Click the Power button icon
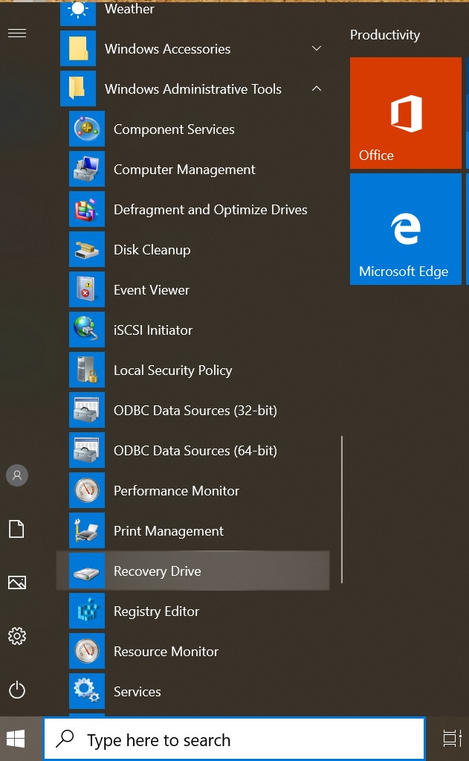This screenshot has width=469, height=761. (x=17, y=690)
